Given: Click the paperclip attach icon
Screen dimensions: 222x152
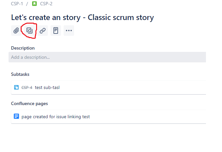Looking at the screenshot, I should tap(16, 31).
